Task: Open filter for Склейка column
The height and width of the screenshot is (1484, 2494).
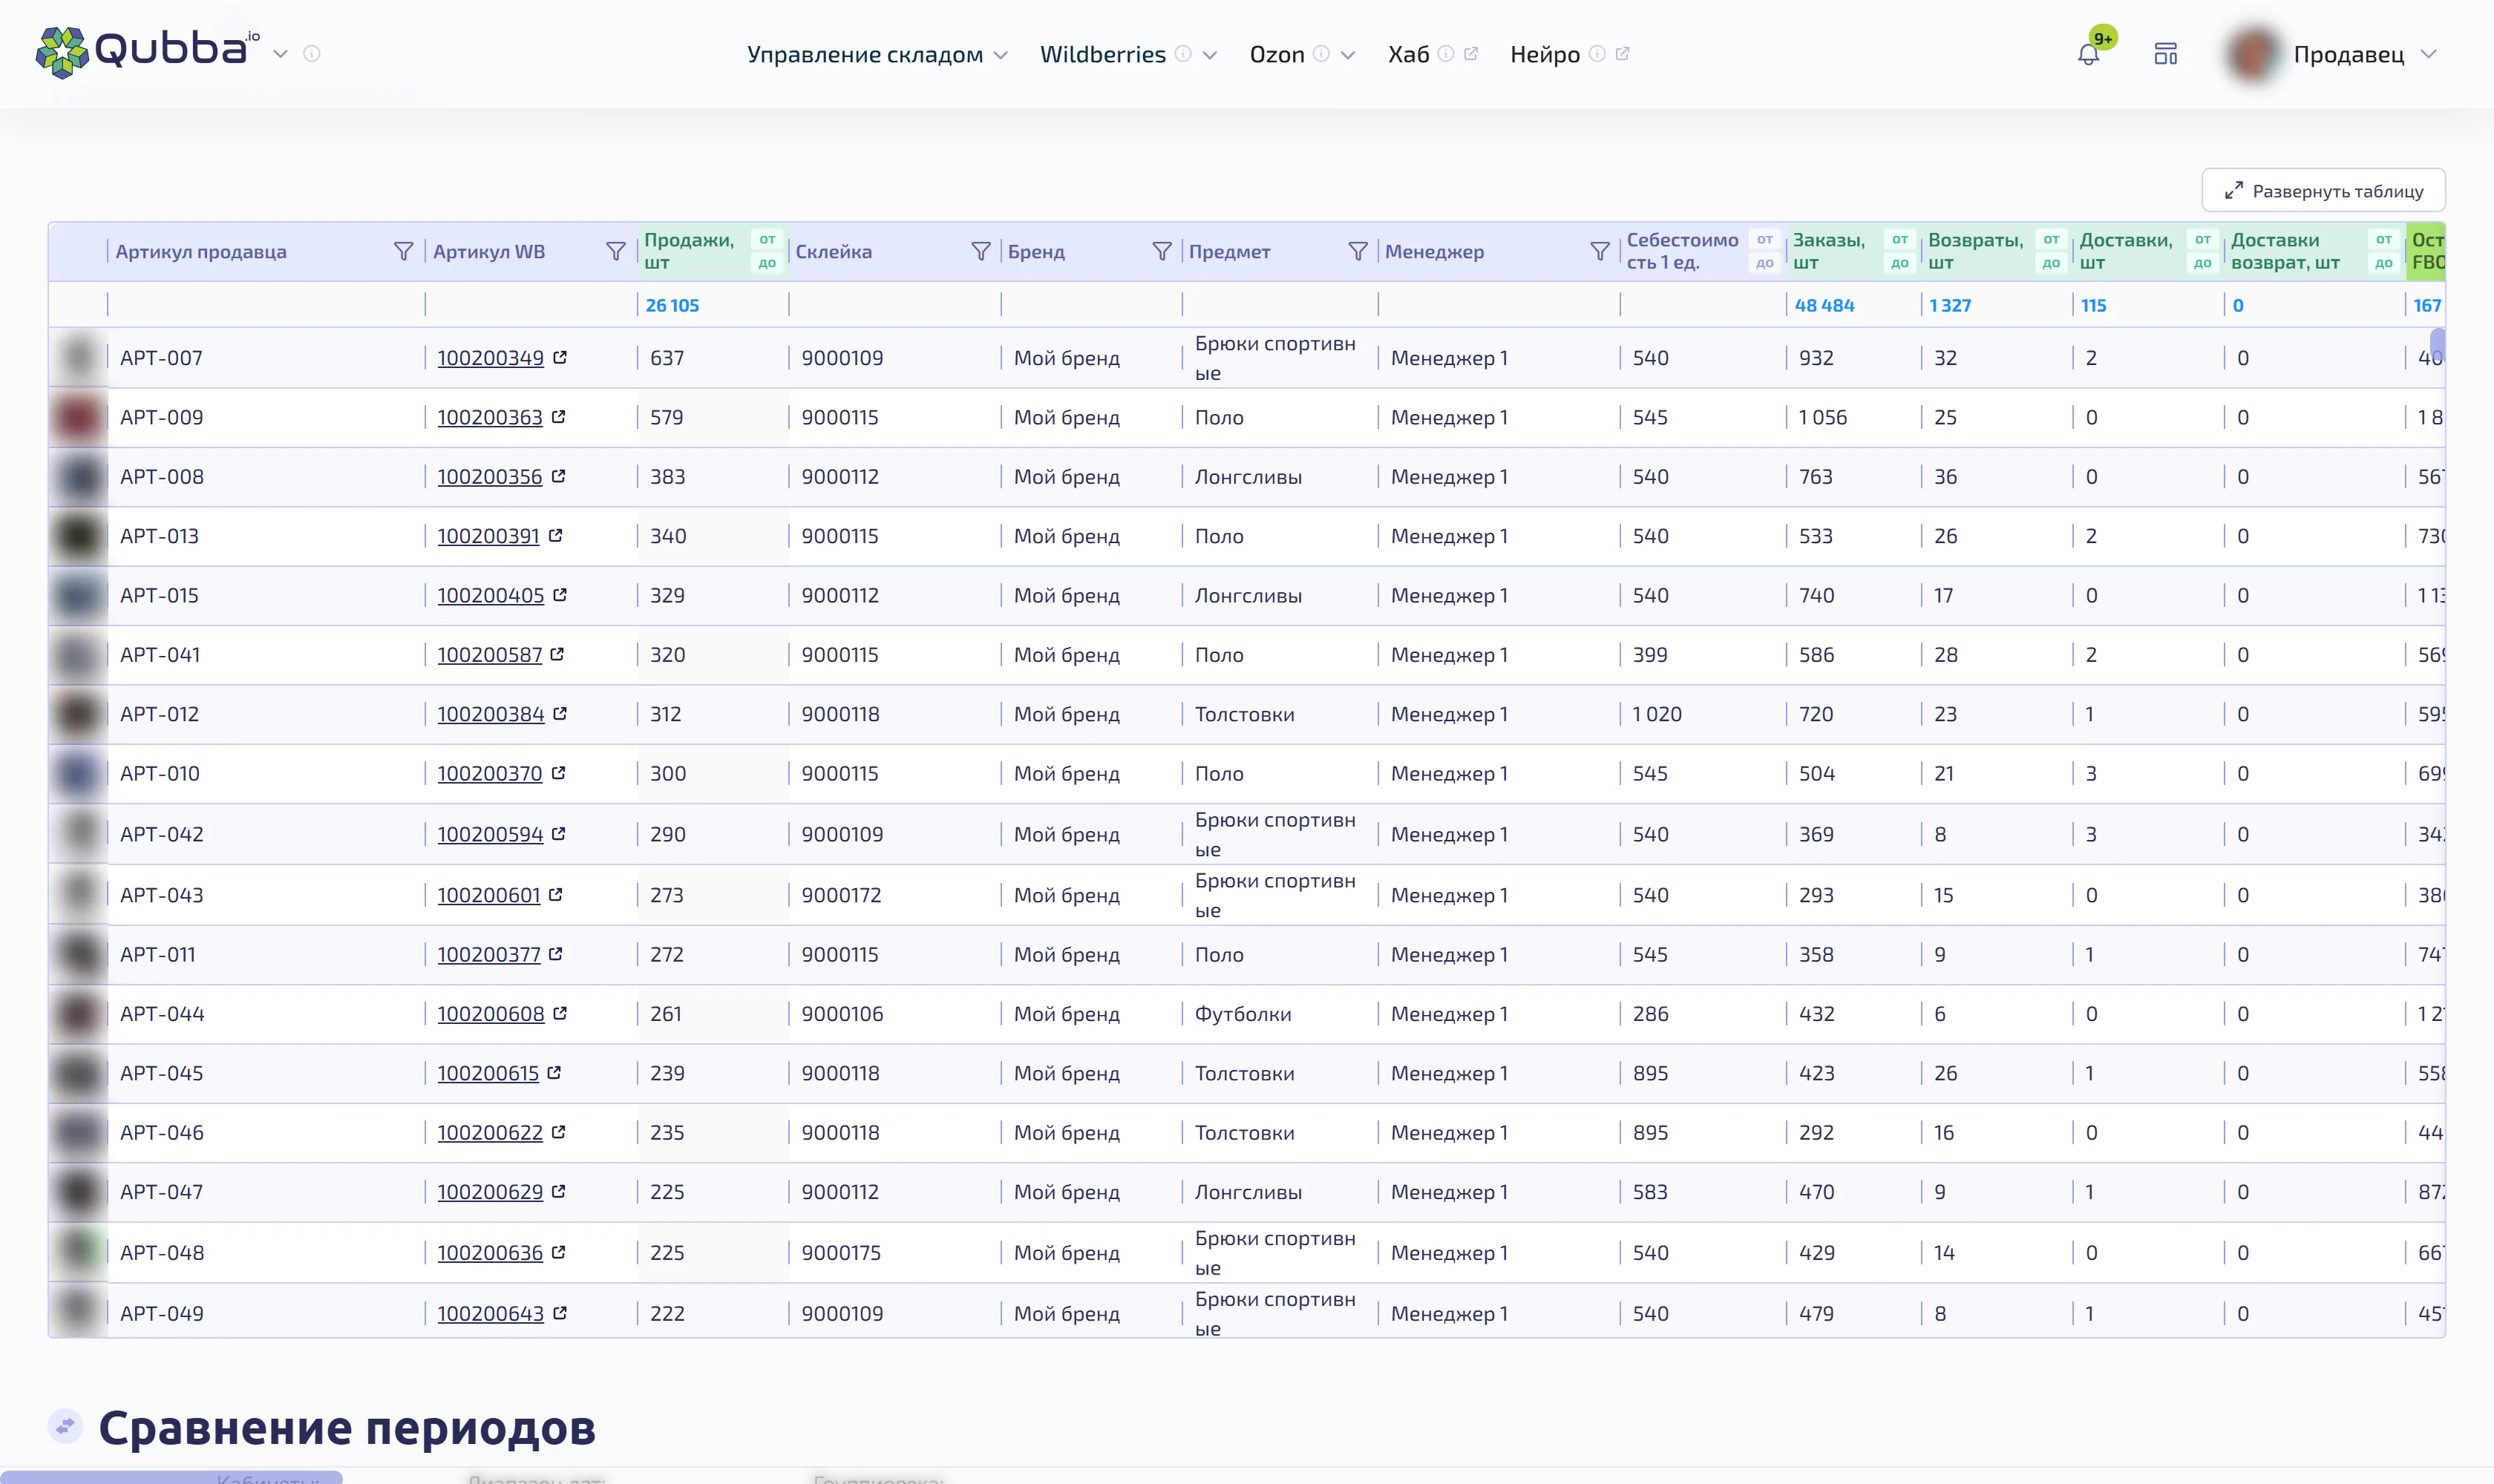Action: 981,251
